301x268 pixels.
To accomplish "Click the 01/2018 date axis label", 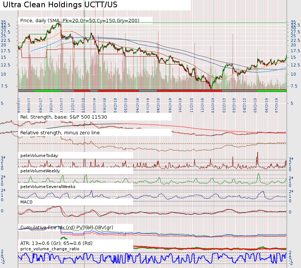I will [83, 105].
